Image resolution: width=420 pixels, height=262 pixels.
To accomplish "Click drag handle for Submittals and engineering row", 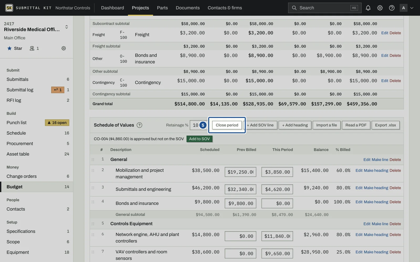I will (93, 188).
